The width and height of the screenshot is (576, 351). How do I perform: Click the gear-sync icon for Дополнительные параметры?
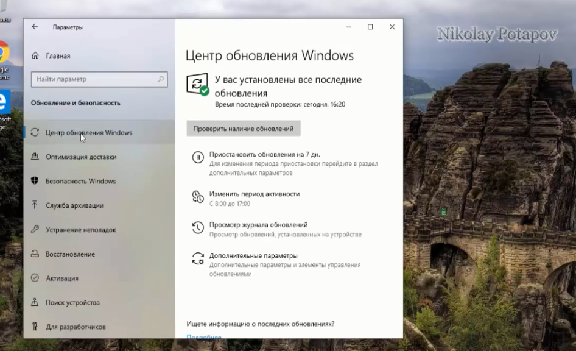pyautogui.click(x=198, y=258)
